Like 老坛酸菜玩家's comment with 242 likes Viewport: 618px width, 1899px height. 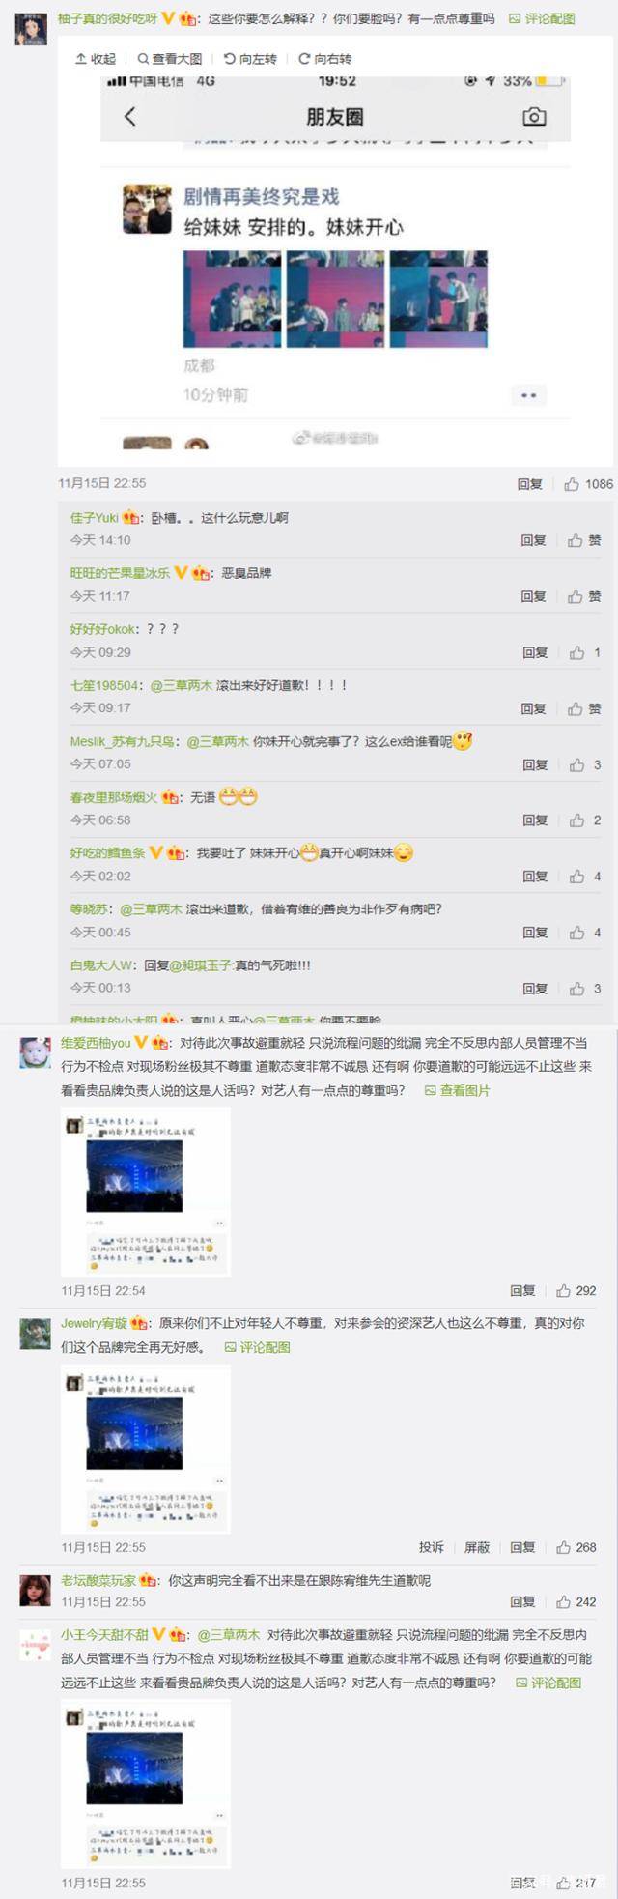click(x=576, y=1602)
